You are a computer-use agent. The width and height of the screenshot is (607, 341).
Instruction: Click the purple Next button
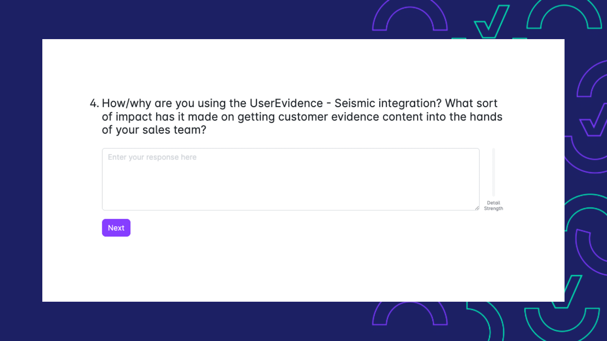point(116,228)
